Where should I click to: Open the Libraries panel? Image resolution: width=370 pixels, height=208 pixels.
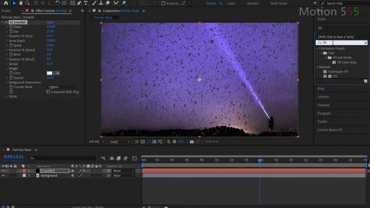click(323, 96)
